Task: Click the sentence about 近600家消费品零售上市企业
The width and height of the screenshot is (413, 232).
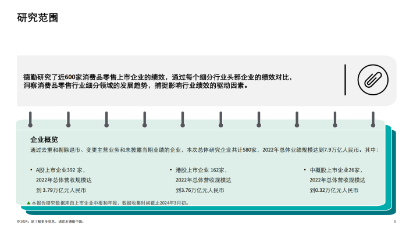Action: tap(158, 77)
